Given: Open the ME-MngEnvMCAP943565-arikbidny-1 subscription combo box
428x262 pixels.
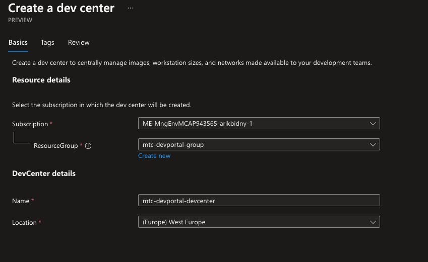Looking at the screenshot, I should pyautogui.click(x=252, y=123).
